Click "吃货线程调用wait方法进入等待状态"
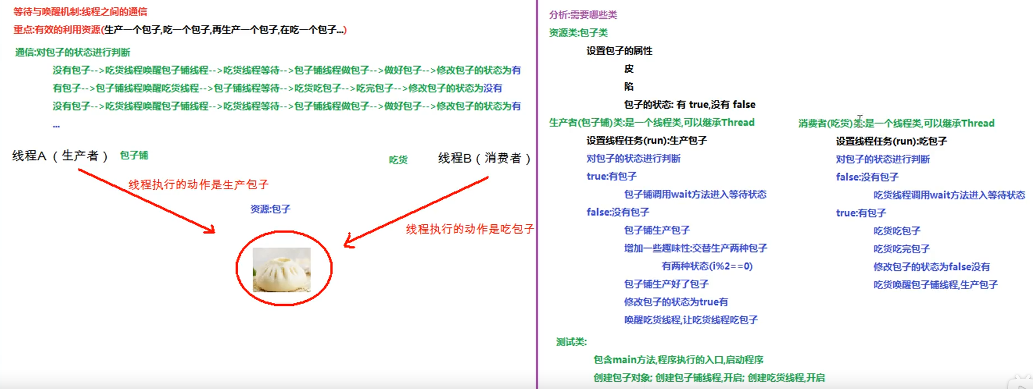 click(949, 195)
